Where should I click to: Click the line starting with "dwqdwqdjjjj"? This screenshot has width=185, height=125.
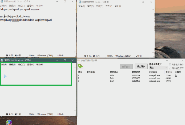[26, 20]
